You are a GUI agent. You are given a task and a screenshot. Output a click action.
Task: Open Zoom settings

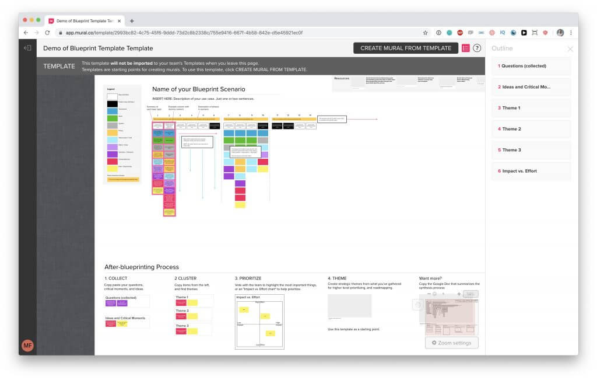click(452, 343)
